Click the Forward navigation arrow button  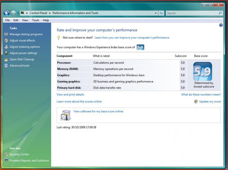click(13, 13)
